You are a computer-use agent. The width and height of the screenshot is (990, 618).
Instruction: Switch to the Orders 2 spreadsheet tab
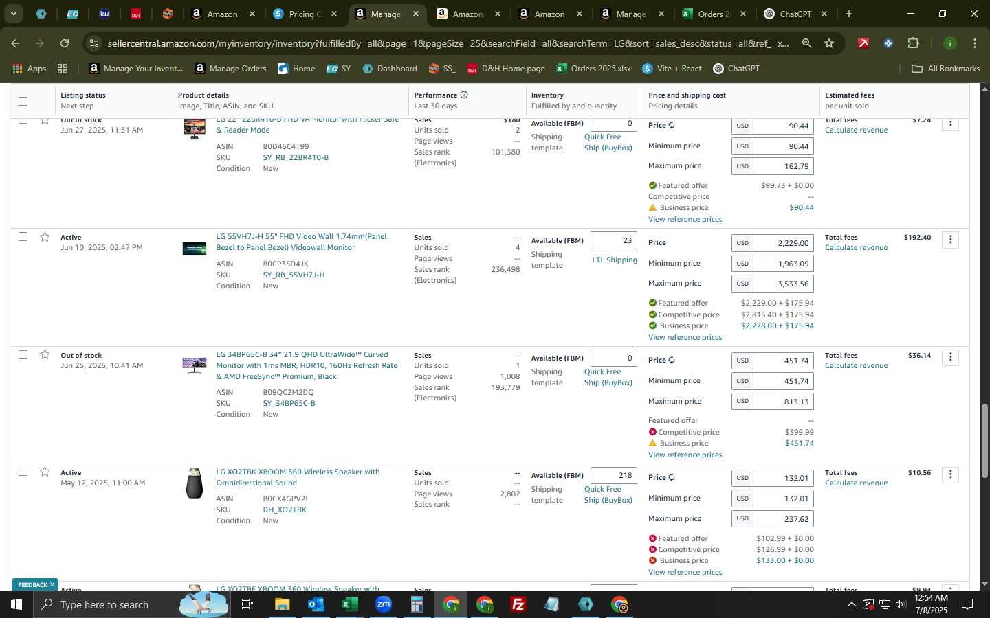click(x=715, y=14)
